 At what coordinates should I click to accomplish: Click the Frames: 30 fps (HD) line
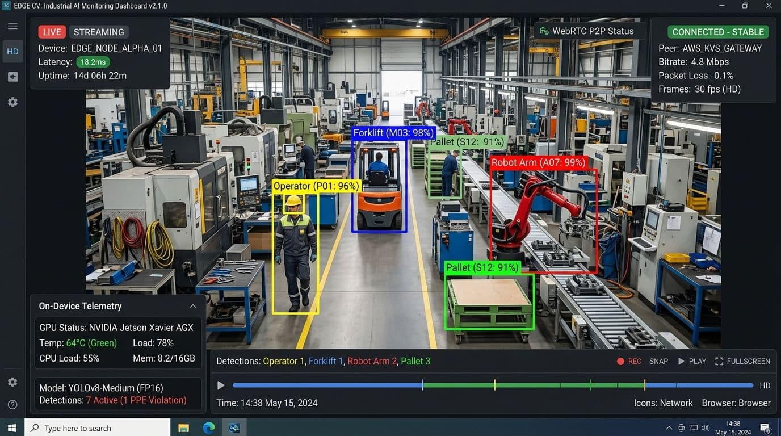point(699,89)
